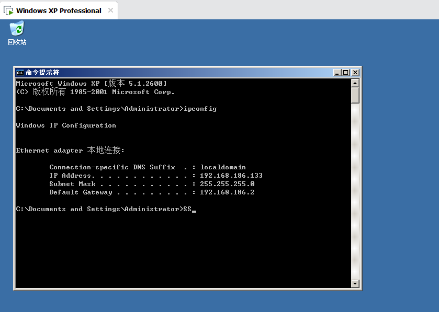
Task: Click the 'Microsoft Windows XP' version line
Action: click(x=91, y=83)
